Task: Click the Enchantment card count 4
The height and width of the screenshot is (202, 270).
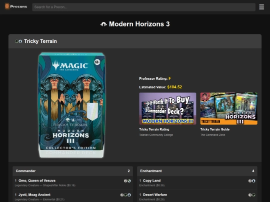Action: pos(253,171)
